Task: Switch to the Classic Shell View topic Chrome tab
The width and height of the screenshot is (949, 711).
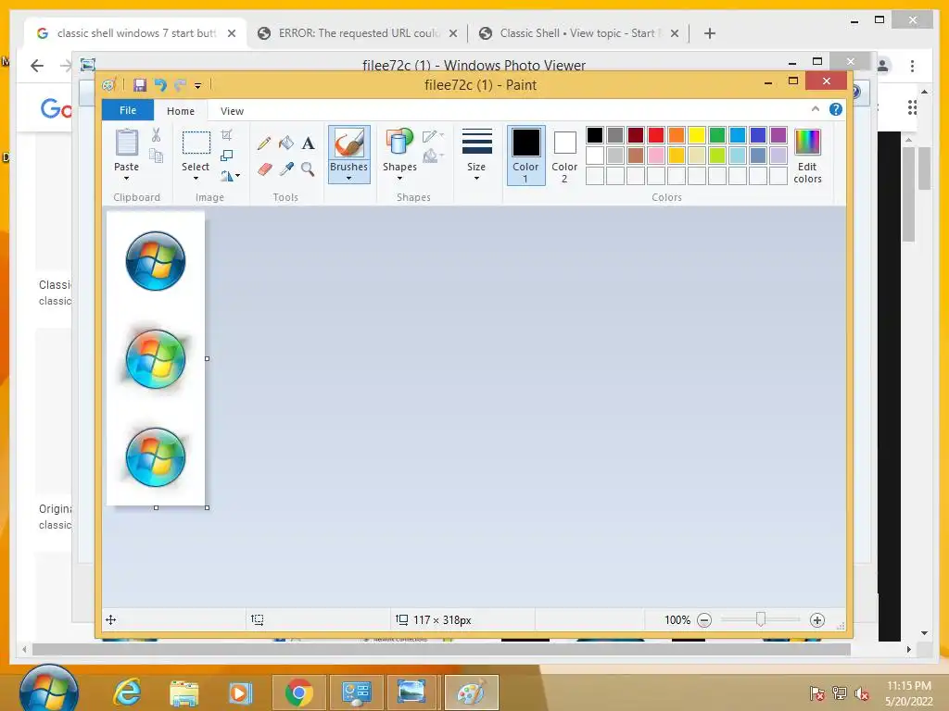Action: (x=577, y=33)
